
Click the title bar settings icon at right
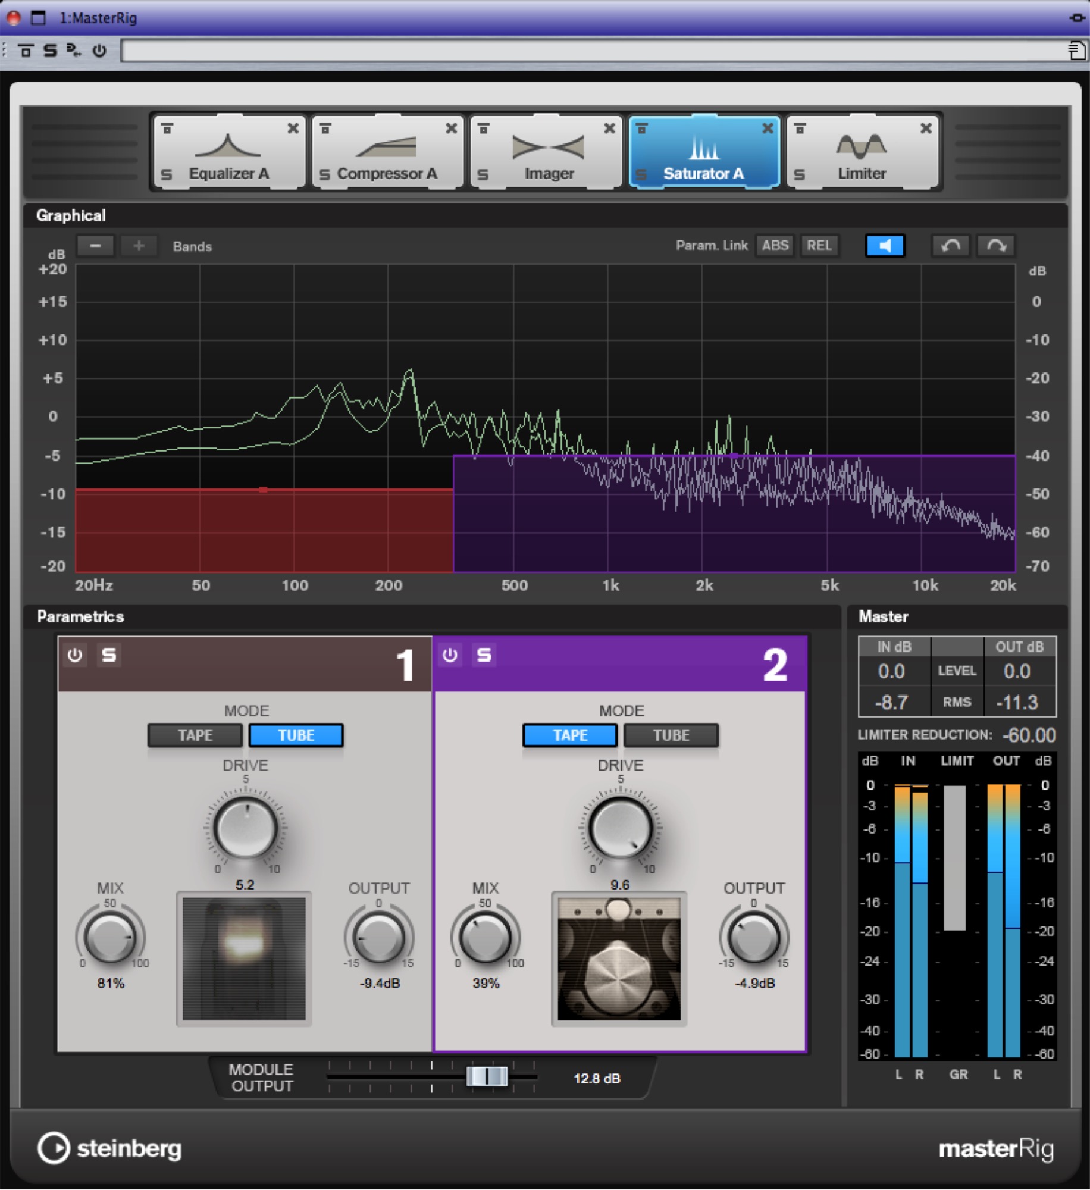click(1077, 18)
